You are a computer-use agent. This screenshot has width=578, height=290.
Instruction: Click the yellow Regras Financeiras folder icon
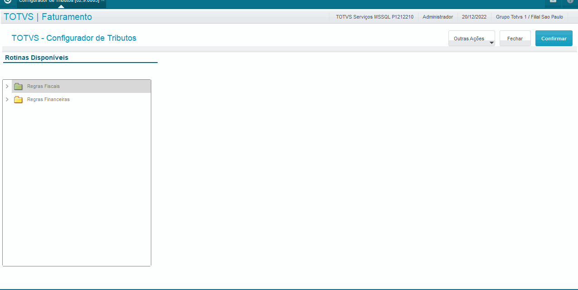[18, 99]
